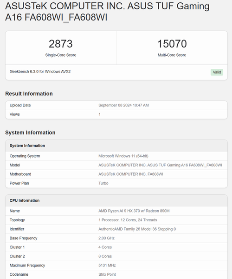Viewport: 232px width, 279px height.
Task: Click the upload date September 08 2024
Action: coord(123,105)
